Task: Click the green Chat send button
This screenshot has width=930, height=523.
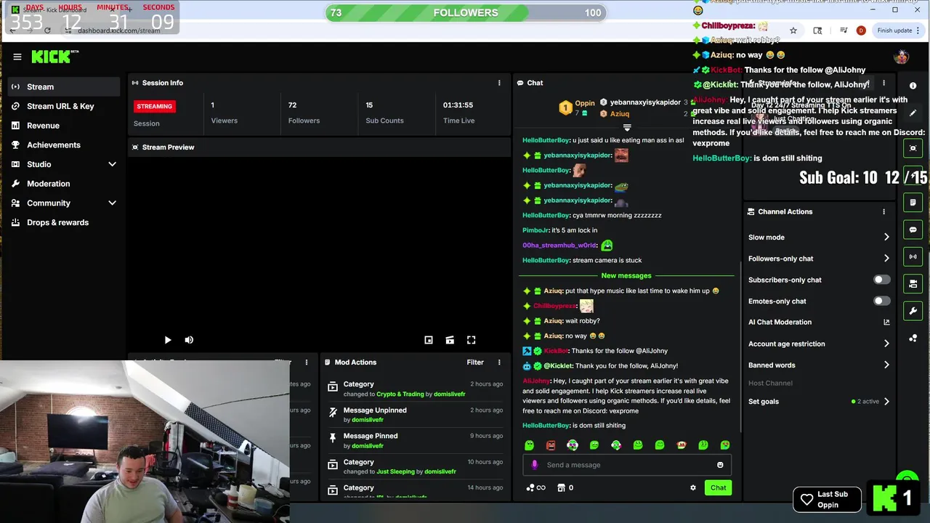Action: pos(718,488)
